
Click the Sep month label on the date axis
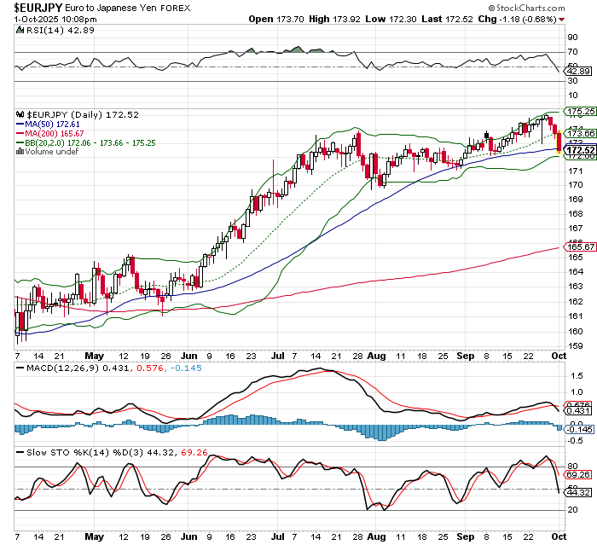pyautogui.click(x=466, y=354)
